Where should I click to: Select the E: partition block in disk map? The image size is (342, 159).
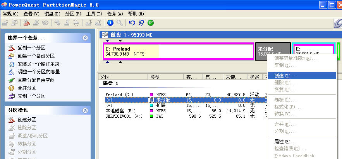tap(313, 49)
